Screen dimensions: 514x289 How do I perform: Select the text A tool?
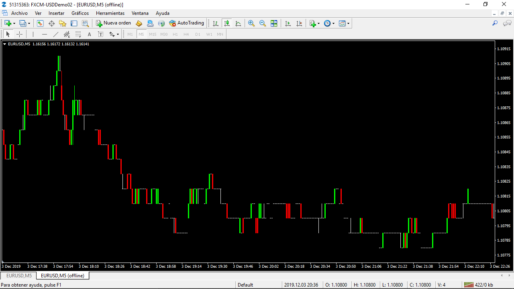pos(89,34)
